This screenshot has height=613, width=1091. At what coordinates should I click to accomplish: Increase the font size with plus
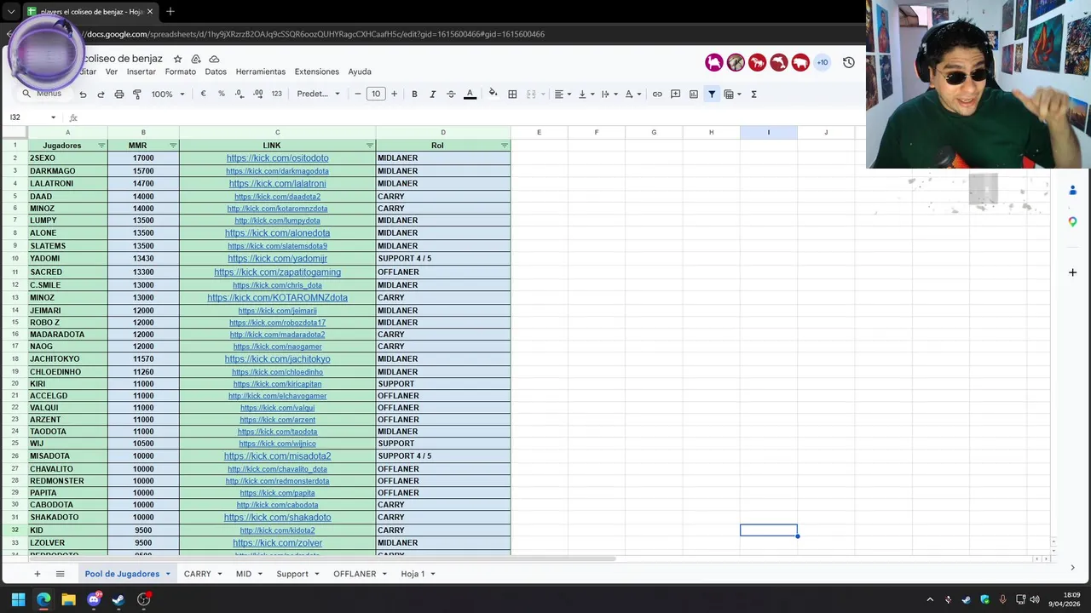tap(394, 95)
